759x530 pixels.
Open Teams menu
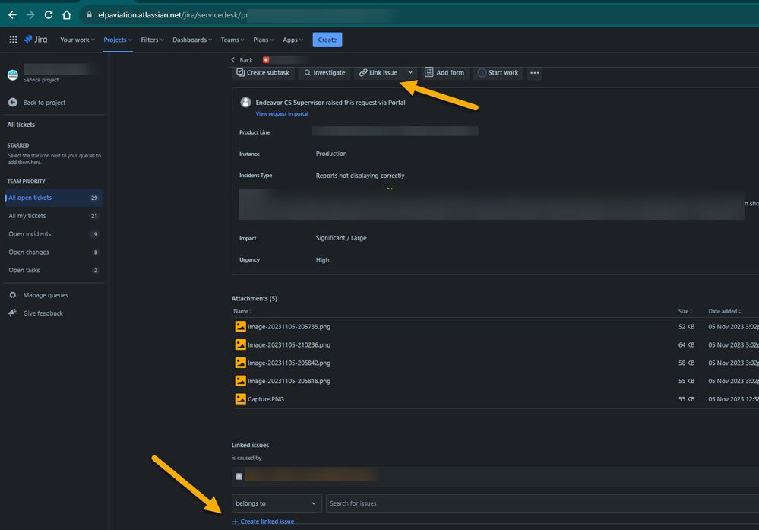point(232,40)
